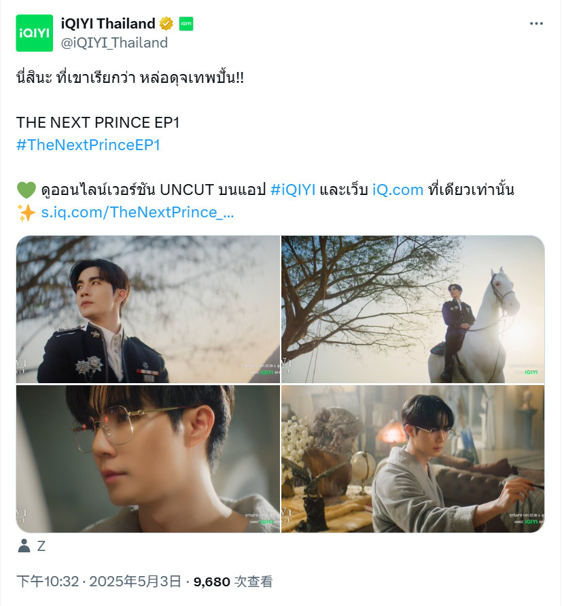The height and width of the screenshot is (606, 562).
Task: Follow the iQ.com website link
Action: (x=398, y=190)
